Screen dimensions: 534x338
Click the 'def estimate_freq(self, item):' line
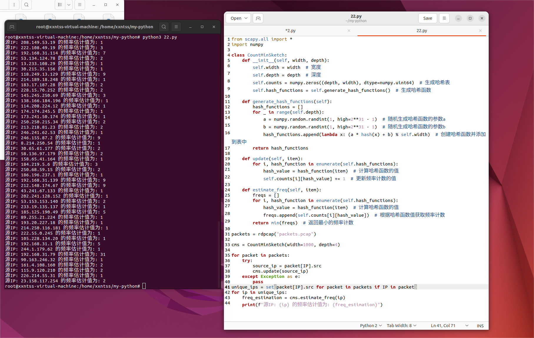click(x=282, y=190)
